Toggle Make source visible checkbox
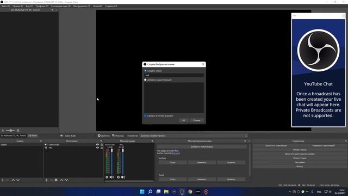This screenshot has height=196, width=348. point(145,116)
